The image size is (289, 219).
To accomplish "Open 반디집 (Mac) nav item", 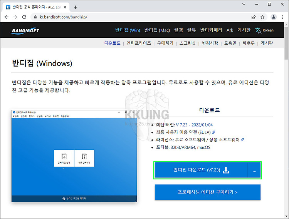I will coord(157,30).
